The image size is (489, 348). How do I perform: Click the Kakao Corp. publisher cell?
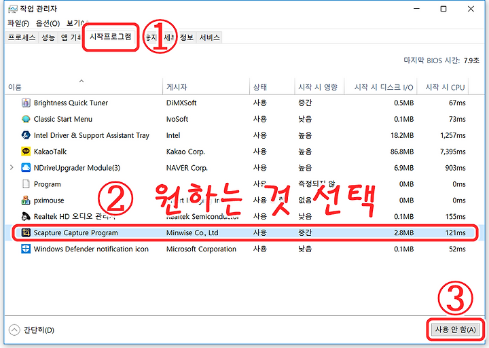[x=185, y=152]
